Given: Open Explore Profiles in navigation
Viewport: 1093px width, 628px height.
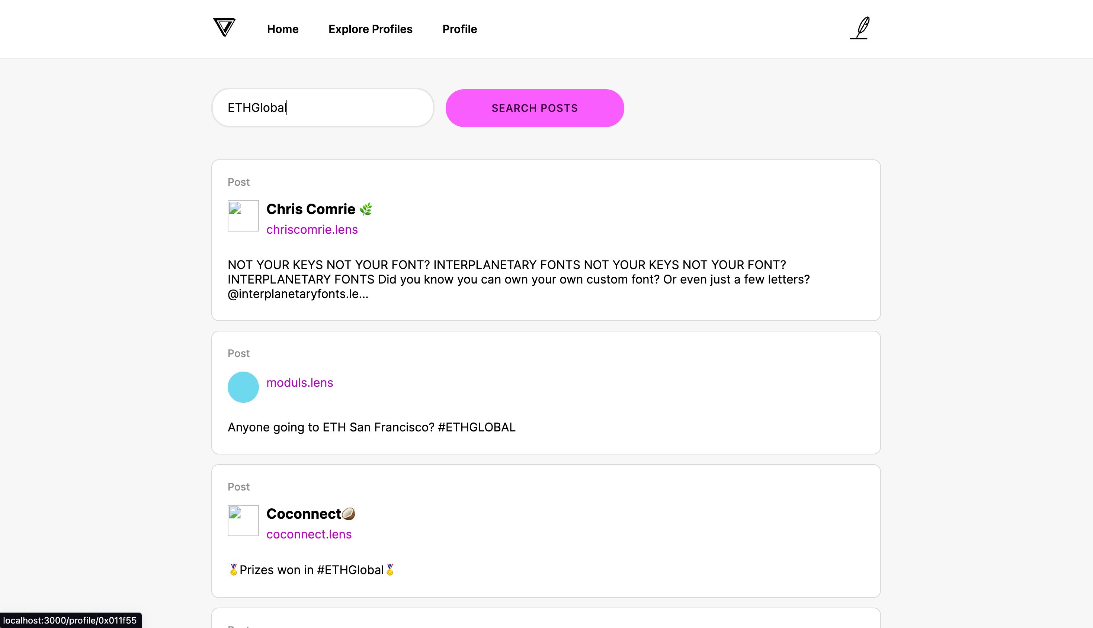Looking at the screenshot, I should [371, 29].
